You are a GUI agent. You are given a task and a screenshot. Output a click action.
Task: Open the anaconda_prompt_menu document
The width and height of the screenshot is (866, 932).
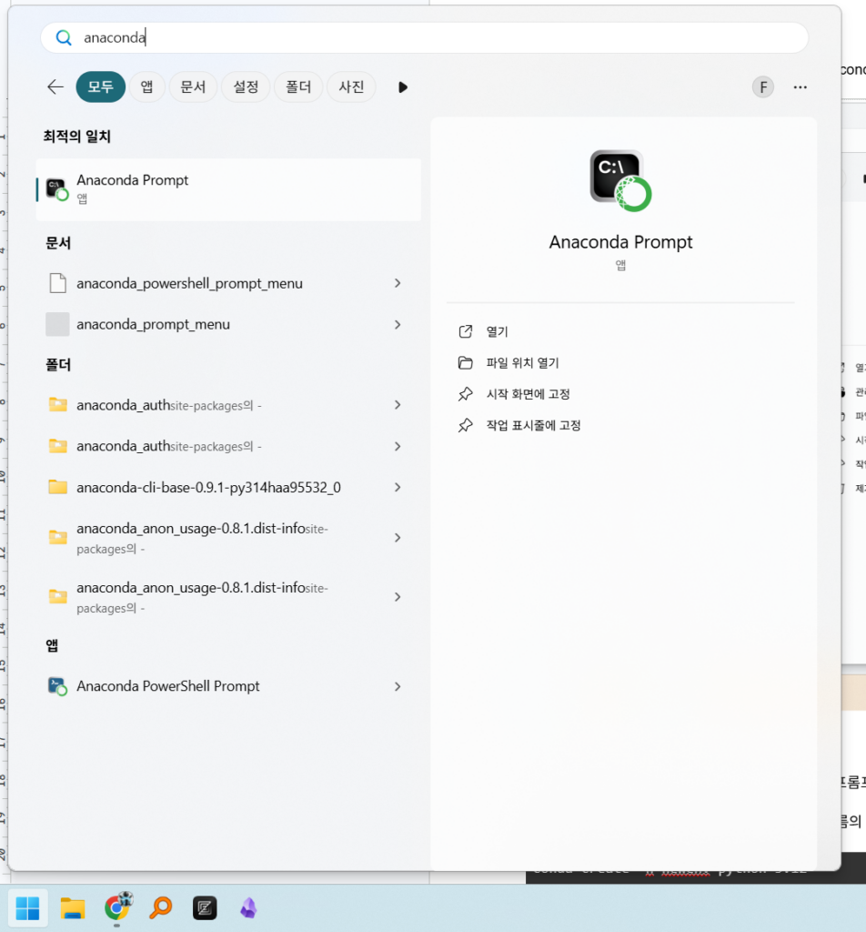(228, 325)
